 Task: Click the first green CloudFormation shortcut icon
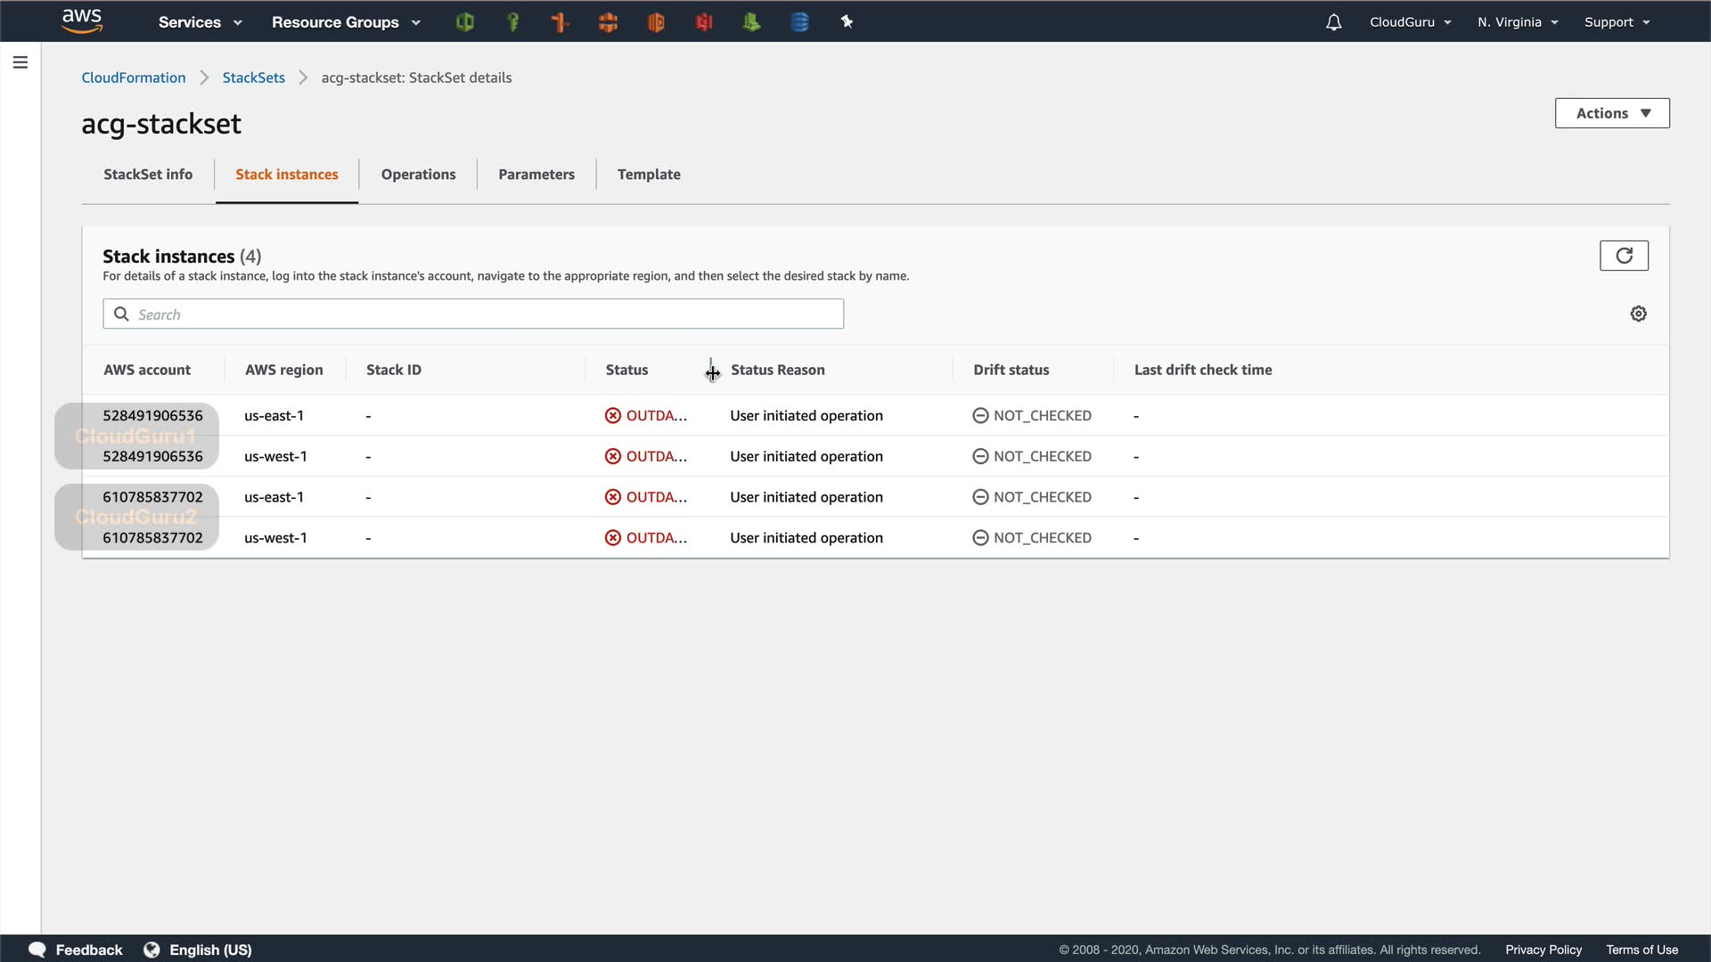[x=464, y=22]
